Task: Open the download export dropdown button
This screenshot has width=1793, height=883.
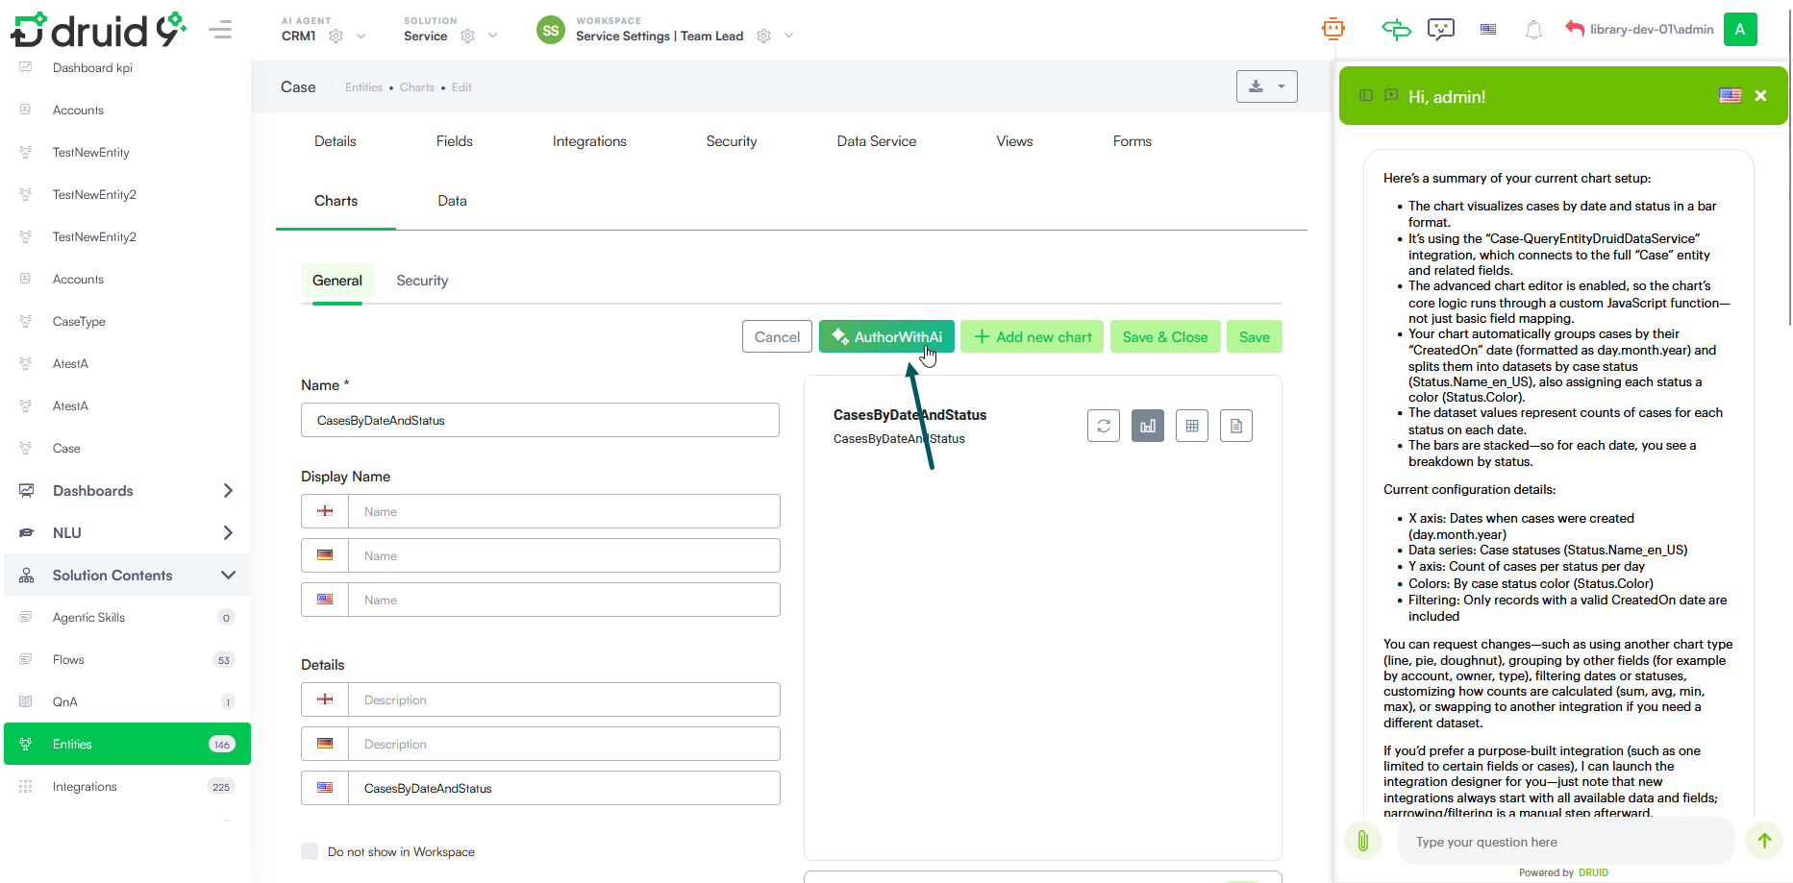Action: (x=1266, y=86)
